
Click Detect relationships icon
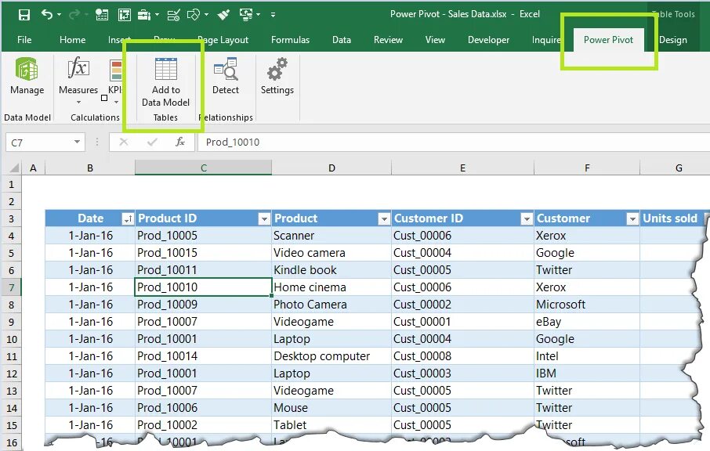tap(226, 69)
